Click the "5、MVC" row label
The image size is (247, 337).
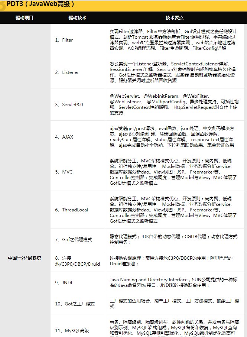point(64,172)
